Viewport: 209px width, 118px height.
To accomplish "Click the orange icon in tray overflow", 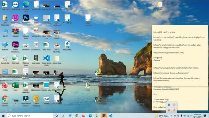I will [169, 110].
